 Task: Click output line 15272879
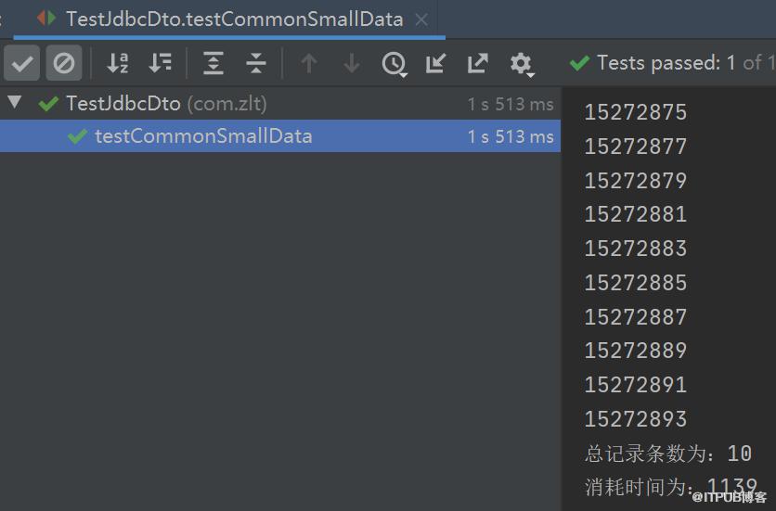(636, 181)
